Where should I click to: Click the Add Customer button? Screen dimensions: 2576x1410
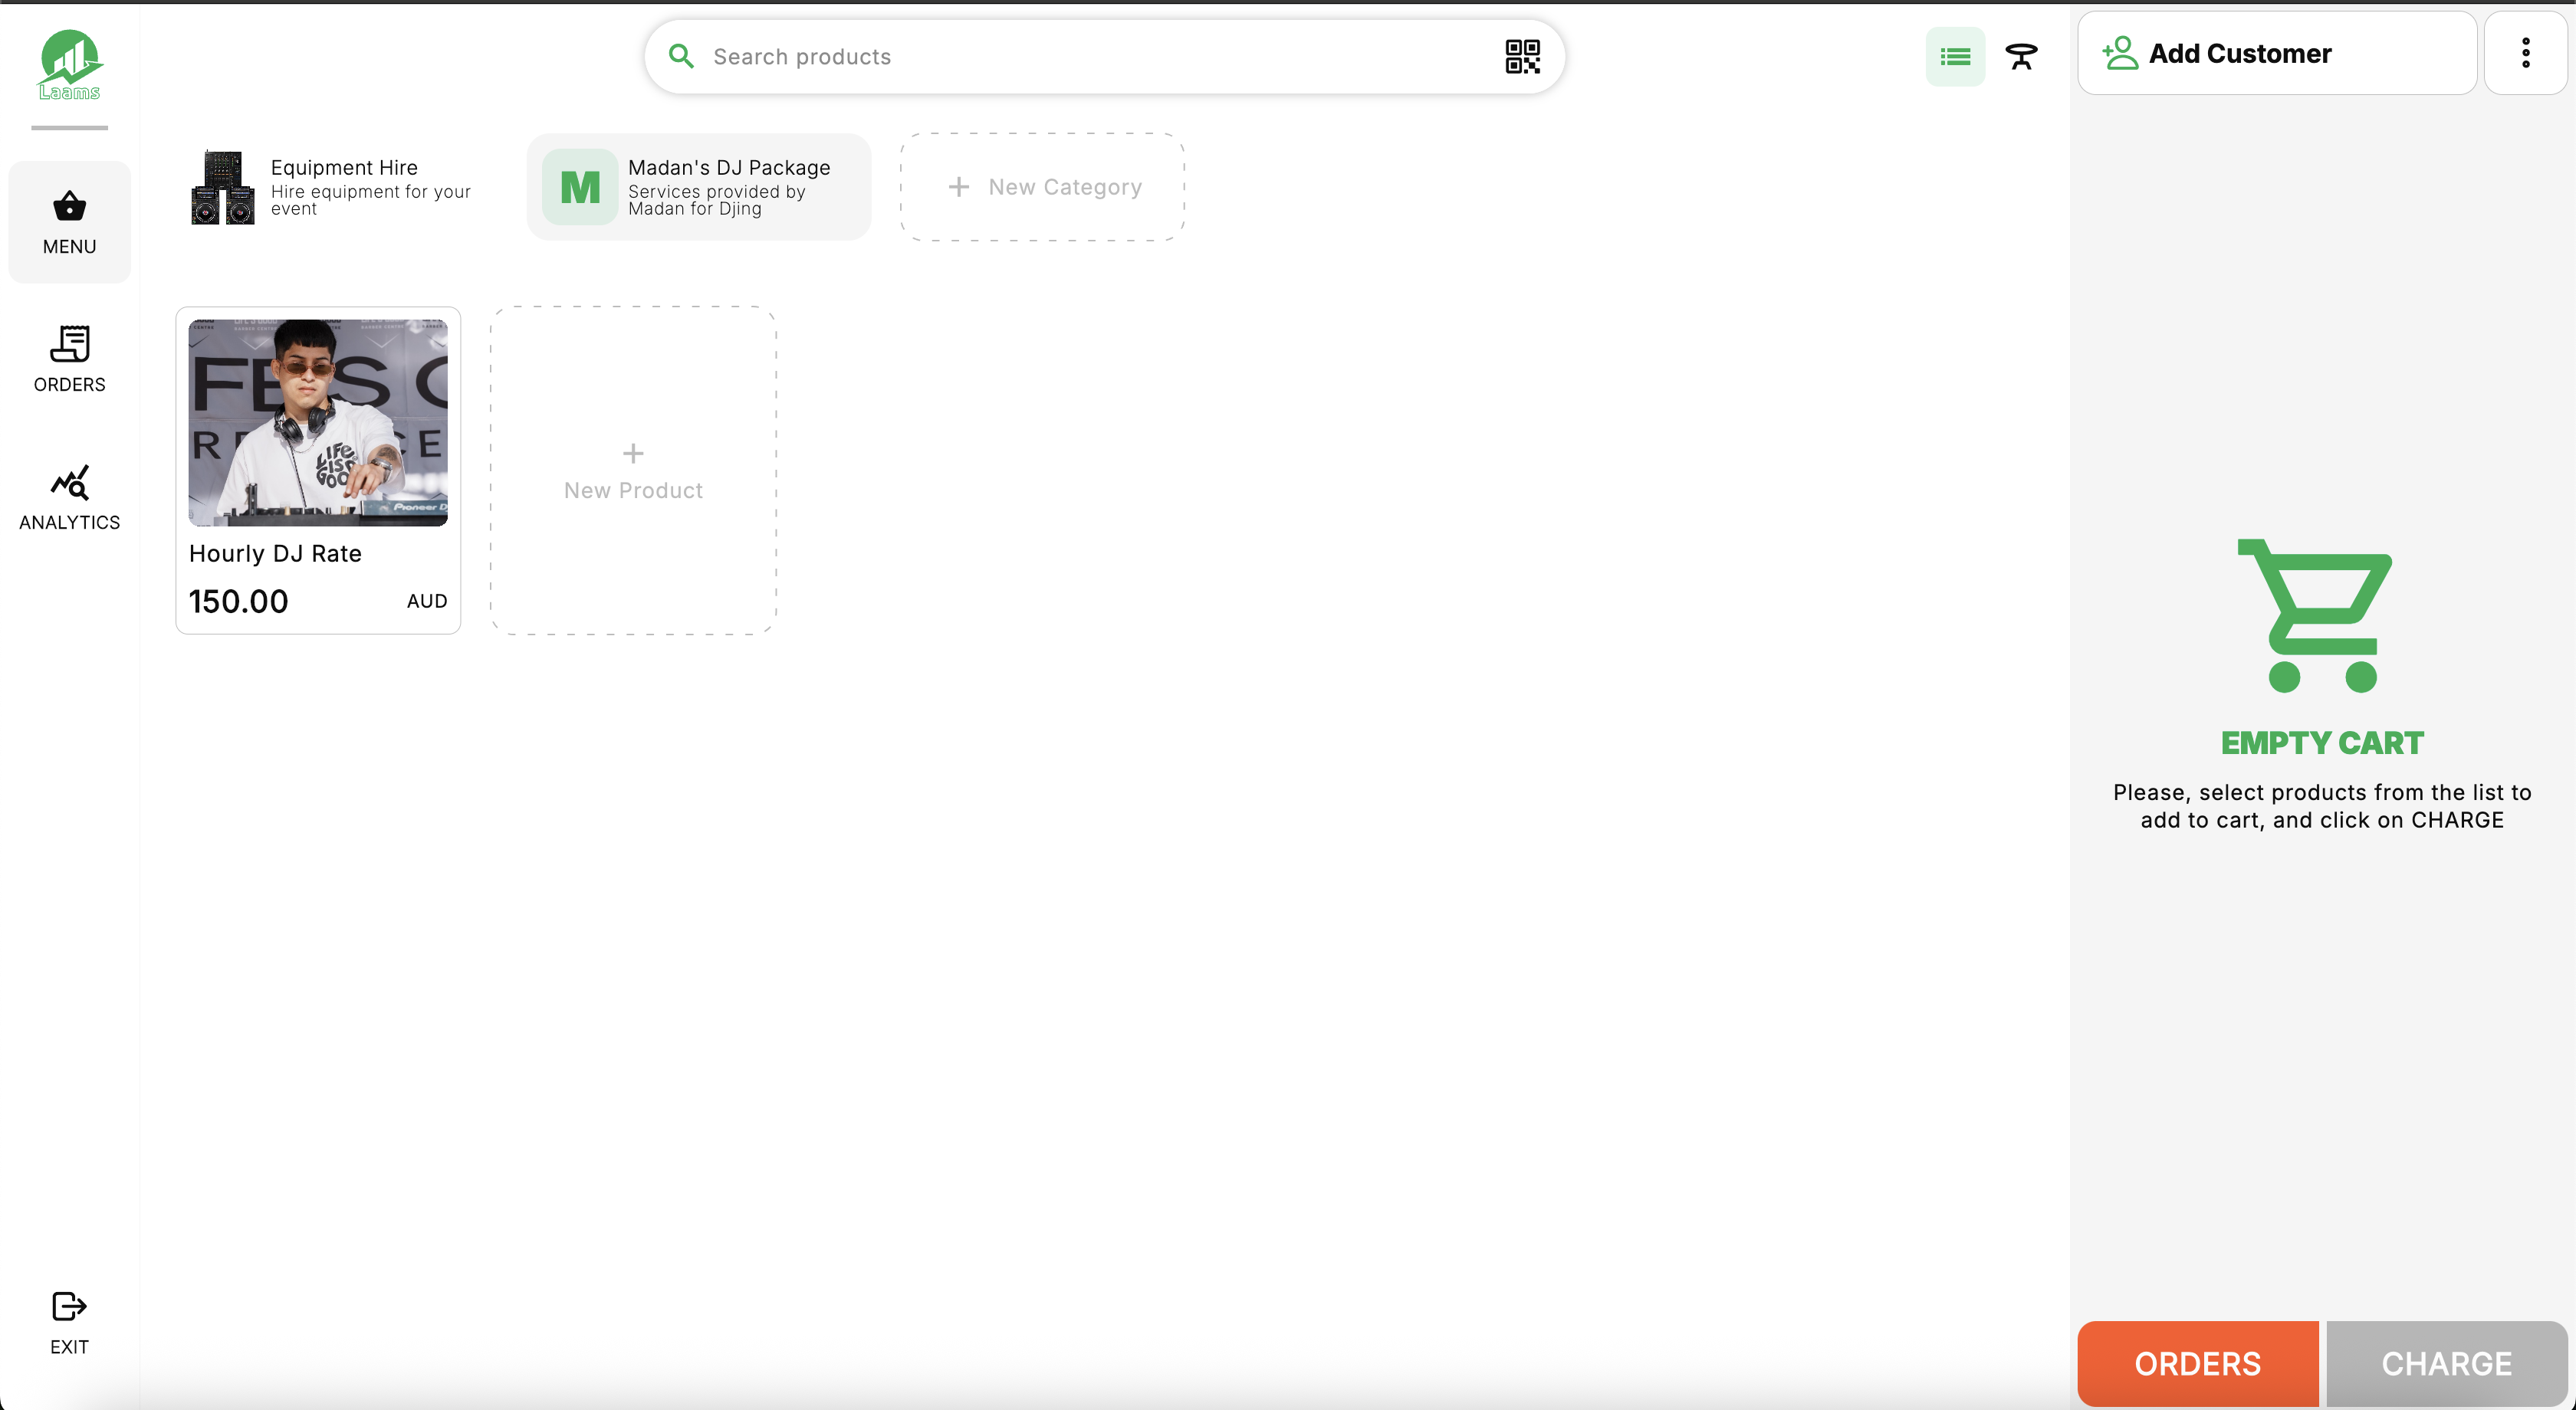point(2277,53)
